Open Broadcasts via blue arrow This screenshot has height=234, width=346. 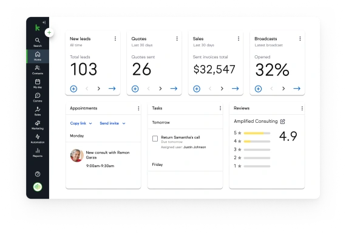click(297, 89)
